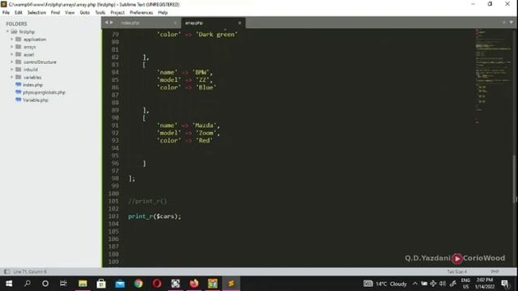Click the 'Dark green' string value
The image size is (518, 291).
pos(217,34)
